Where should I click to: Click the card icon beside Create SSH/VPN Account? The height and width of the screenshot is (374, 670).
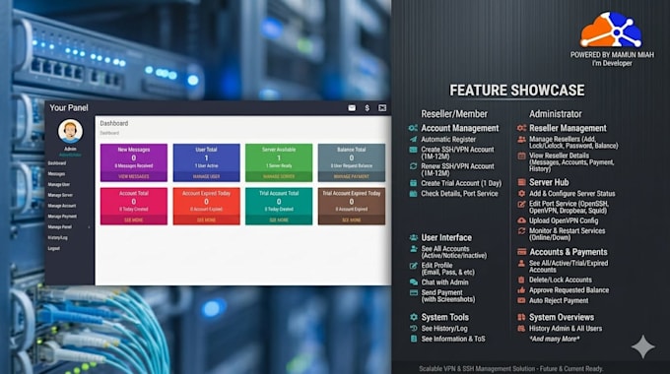[x=413, y=150]
